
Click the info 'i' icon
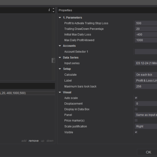click(49, 10)
